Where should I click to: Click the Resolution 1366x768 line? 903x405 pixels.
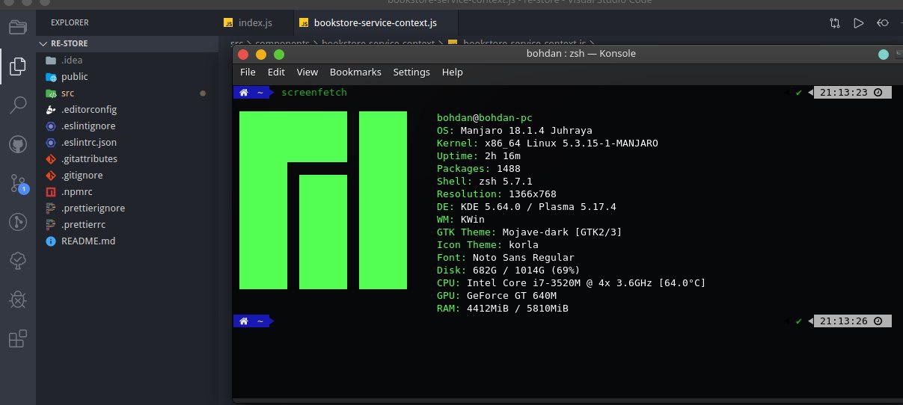click(497, 194)
